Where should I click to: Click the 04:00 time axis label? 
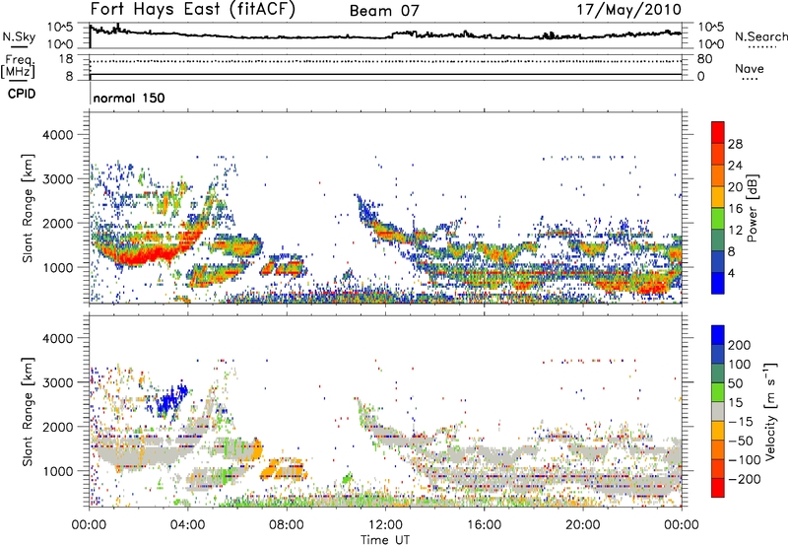pos(187,525)
